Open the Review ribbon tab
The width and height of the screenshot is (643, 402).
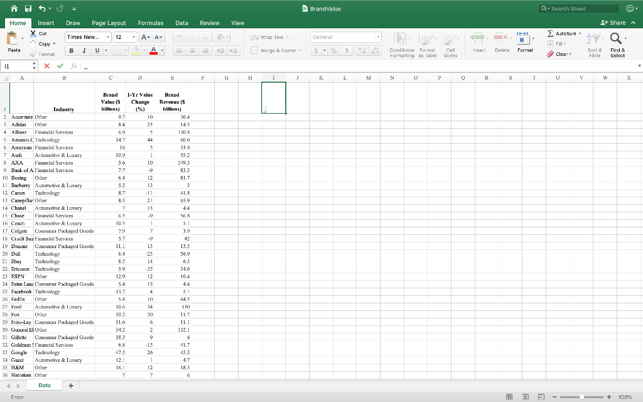[x=210, y=22]
